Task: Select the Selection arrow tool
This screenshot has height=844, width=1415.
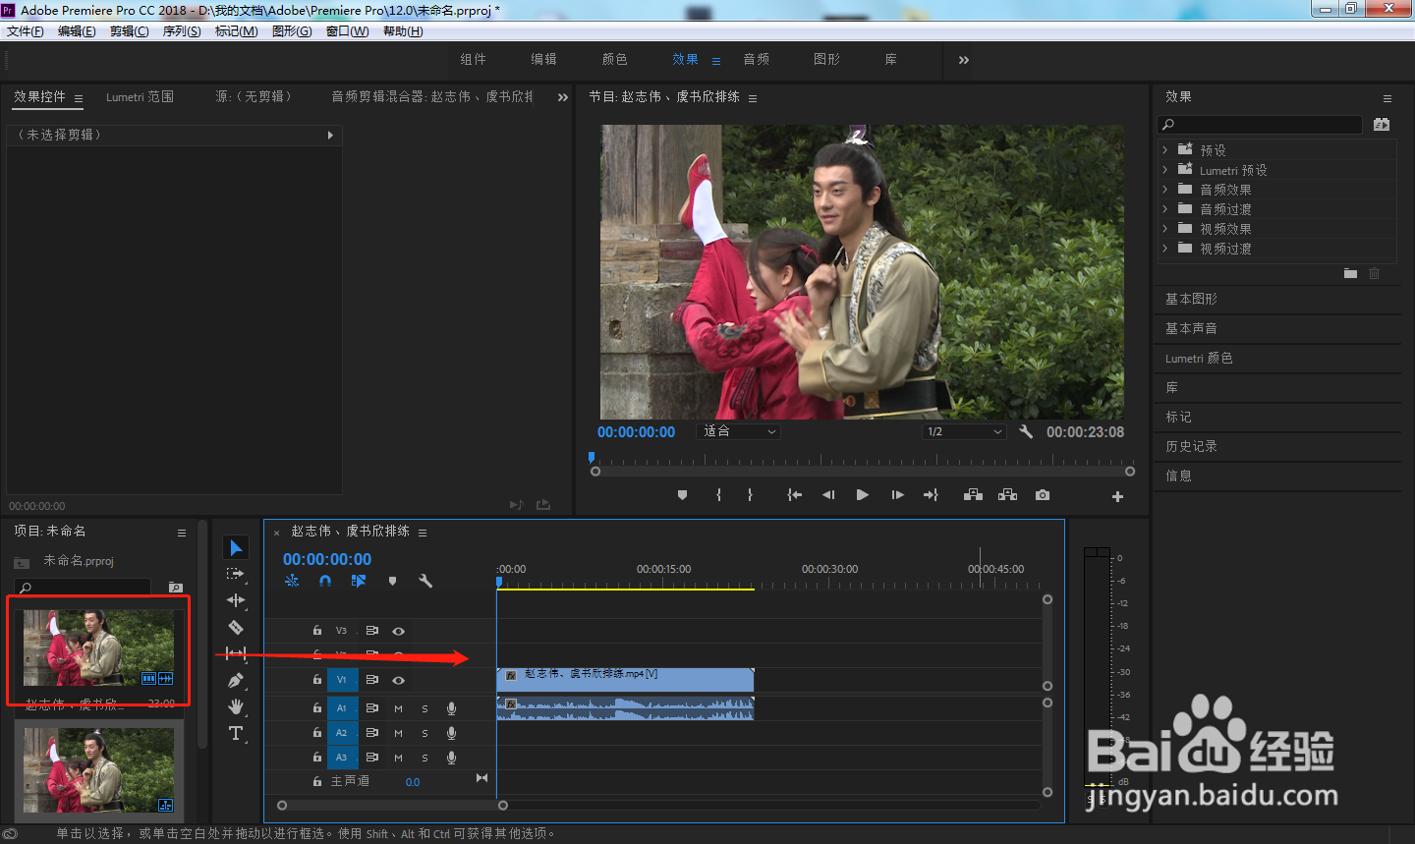Action: [x=236, y=547]
